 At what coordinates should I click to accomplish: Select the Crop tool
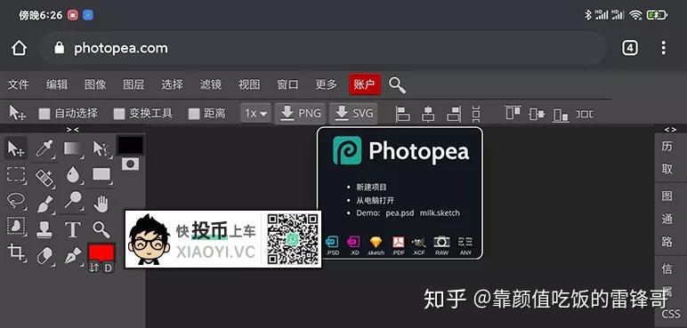(x=17, y=252)
